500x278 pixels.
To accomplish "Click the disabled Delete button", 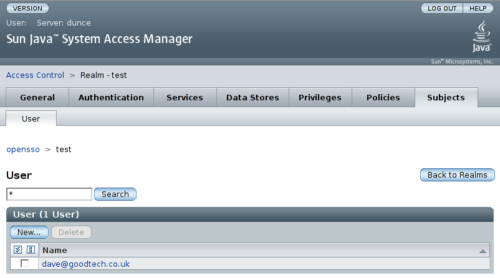I will (x=71, y=232).
